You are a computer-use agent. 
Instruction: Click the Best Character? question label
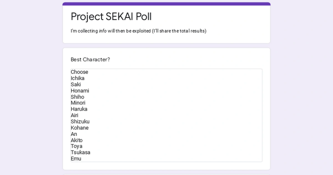[90, 59]
